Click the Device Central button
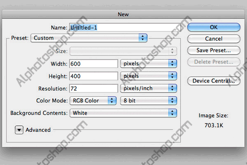 click(214, 81)
